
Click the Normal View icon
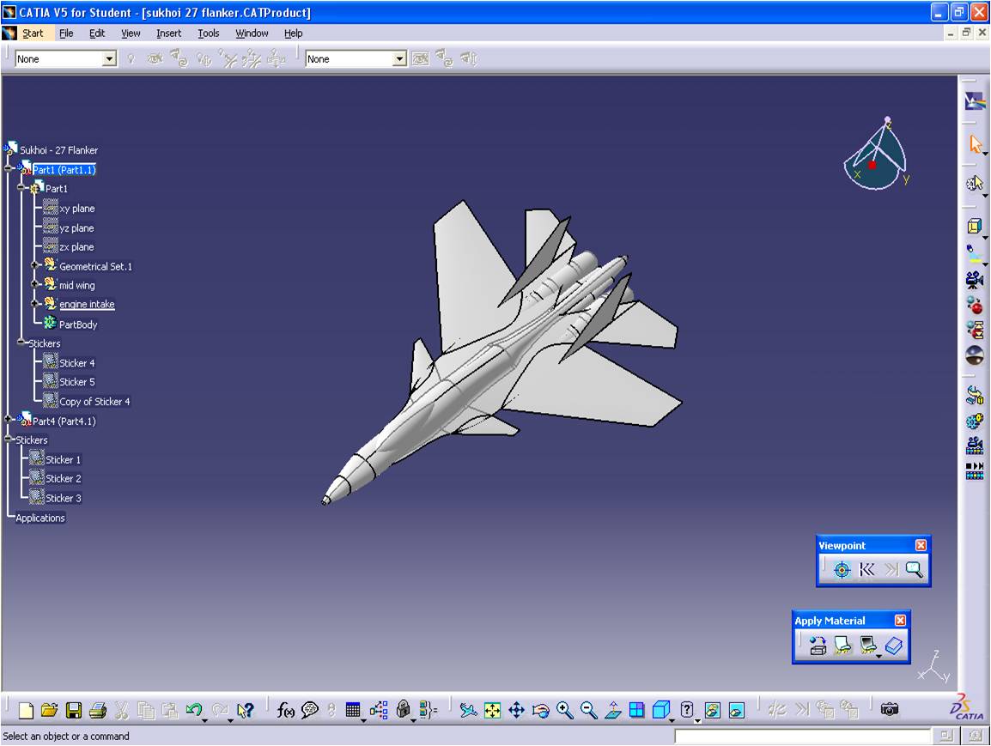(613, 710)
